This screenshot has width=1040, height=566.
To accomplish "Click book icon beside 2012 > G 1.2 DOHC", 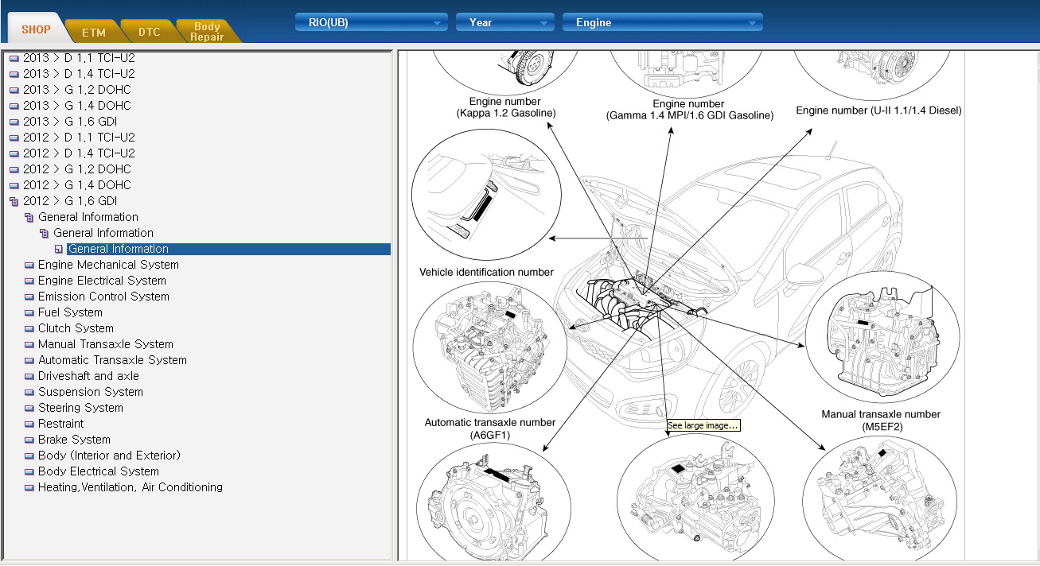I will [14, 169].
